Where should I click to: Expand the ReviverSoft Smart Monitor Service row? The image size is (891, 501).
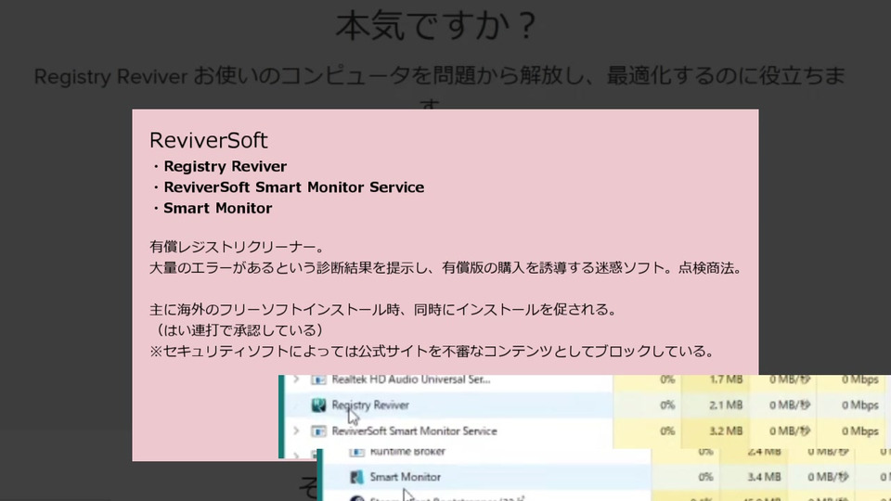pyautogui.click(x=296, y=431)
